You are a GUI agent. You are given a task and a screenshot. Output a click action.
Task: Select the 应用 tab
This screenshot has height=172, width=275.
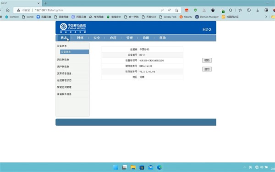[113, 38]
